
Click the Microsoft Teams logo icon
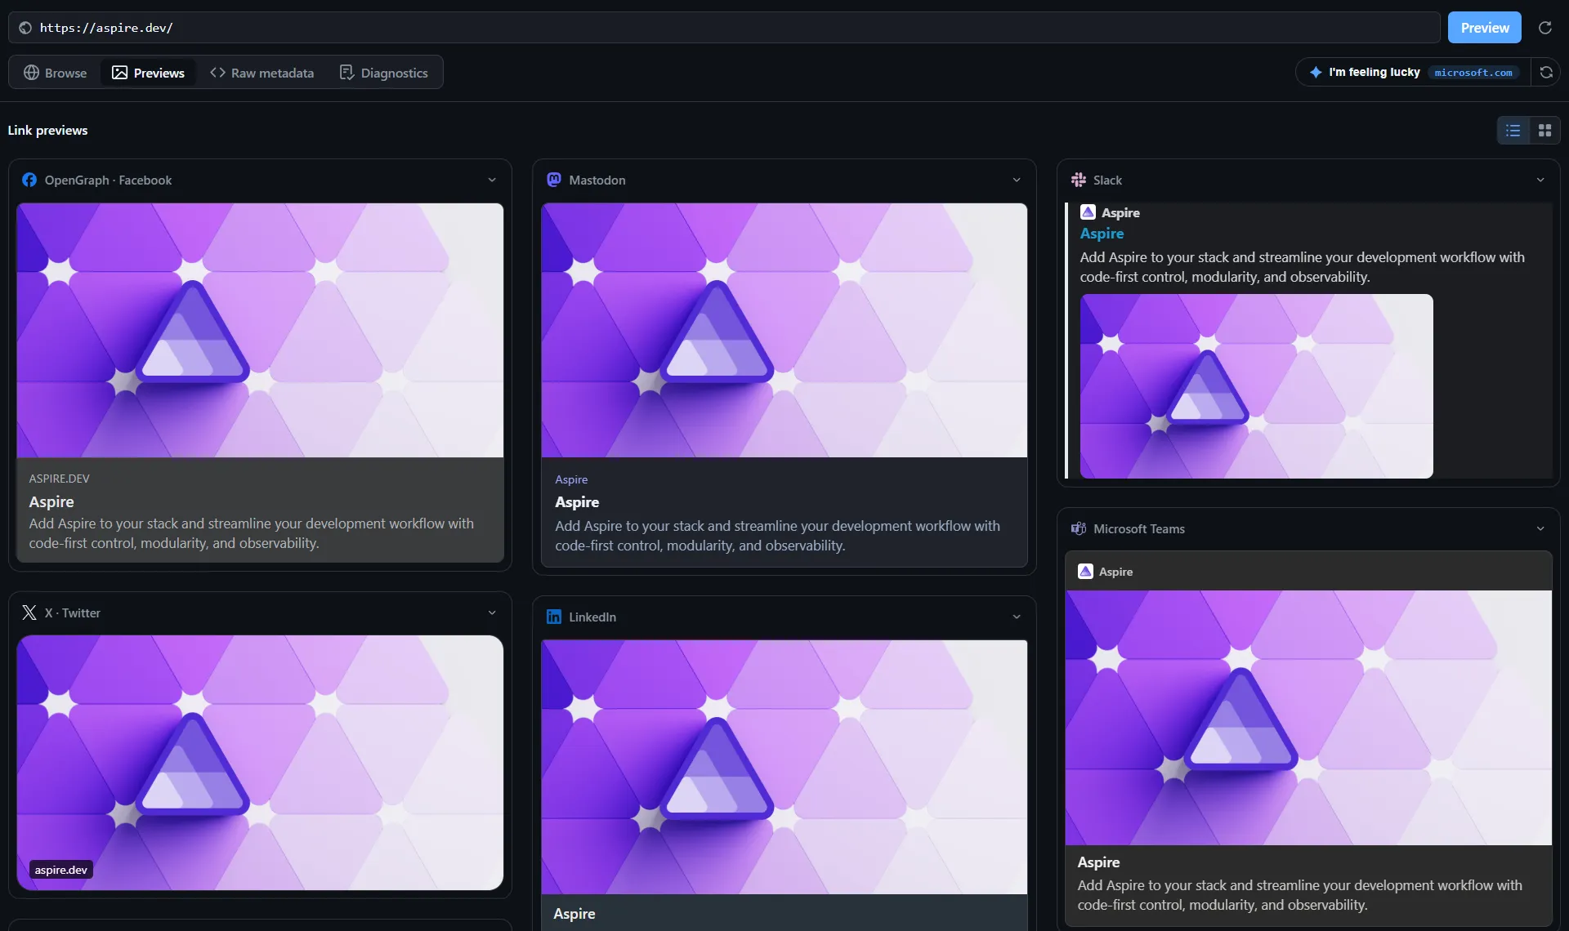click(x=1079, y=528)
